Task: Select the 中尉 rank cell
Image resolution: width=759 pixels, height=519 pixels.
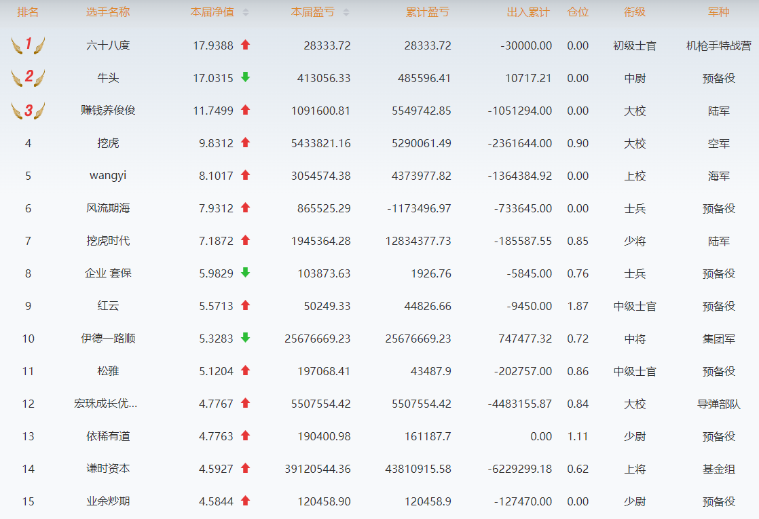Action: (x=635, y=78)
